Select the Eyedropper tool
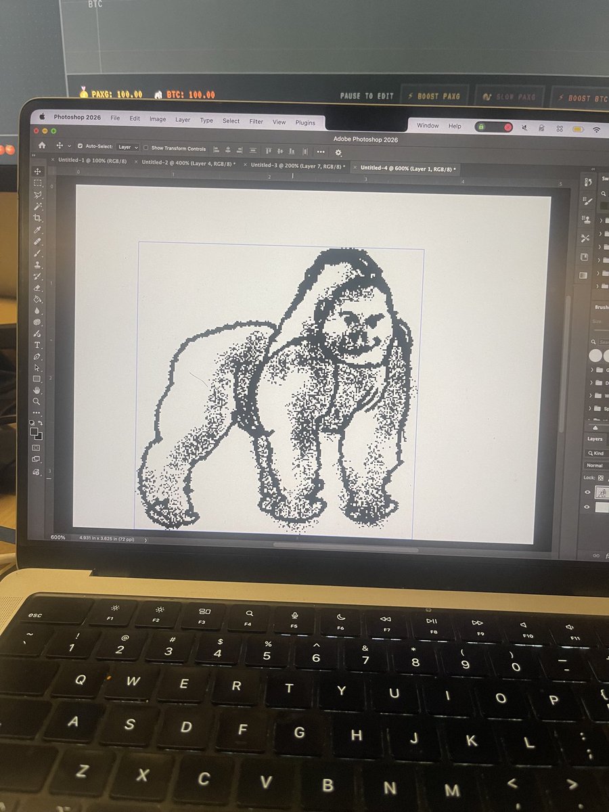Screen dimensions: 609x812 (x=37, y=230)
